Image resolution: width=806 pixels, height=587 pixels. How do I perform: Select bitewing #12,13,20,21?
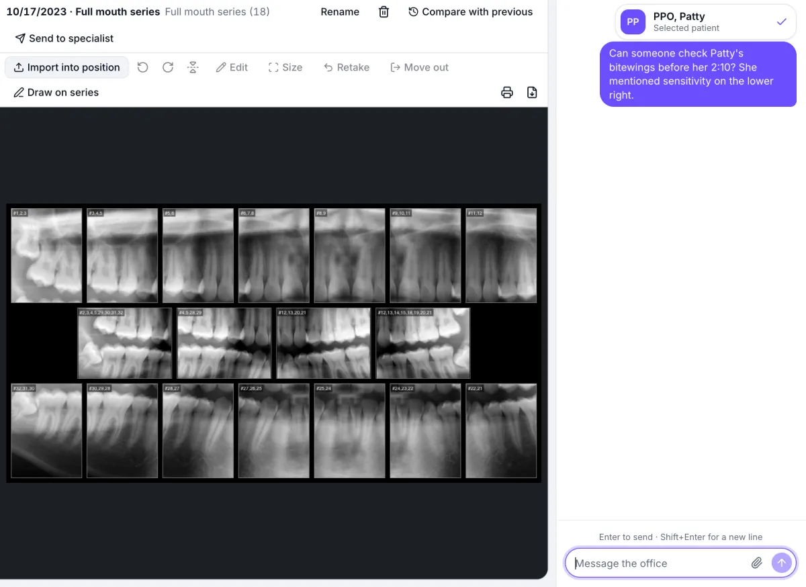point(324,343)
